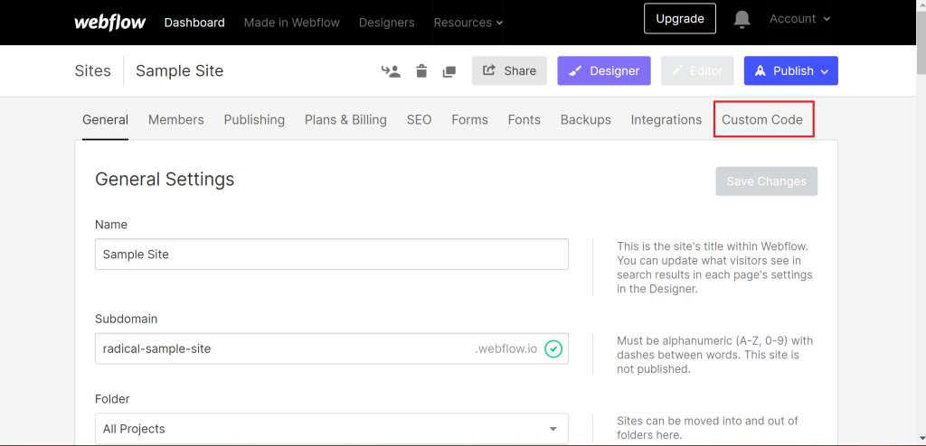Switch to the Members tab
Image resolution: width=926 pixels, height=446 pixels.
coord(176,120)
